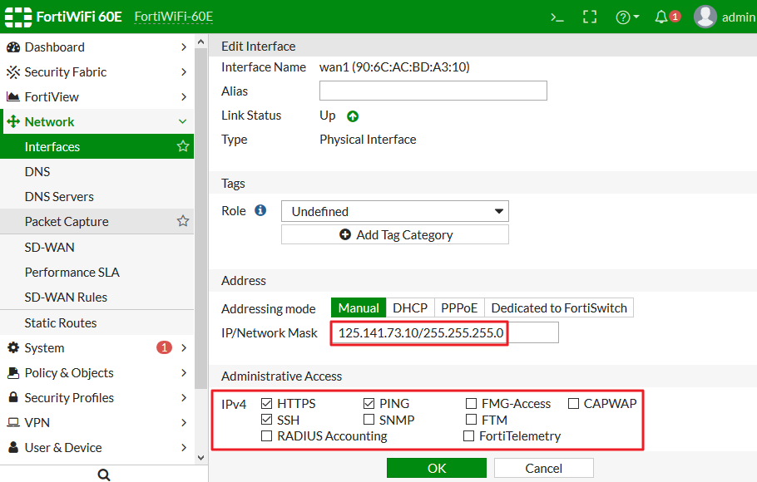Select PPPoE addressing mode

click(459, 307)
